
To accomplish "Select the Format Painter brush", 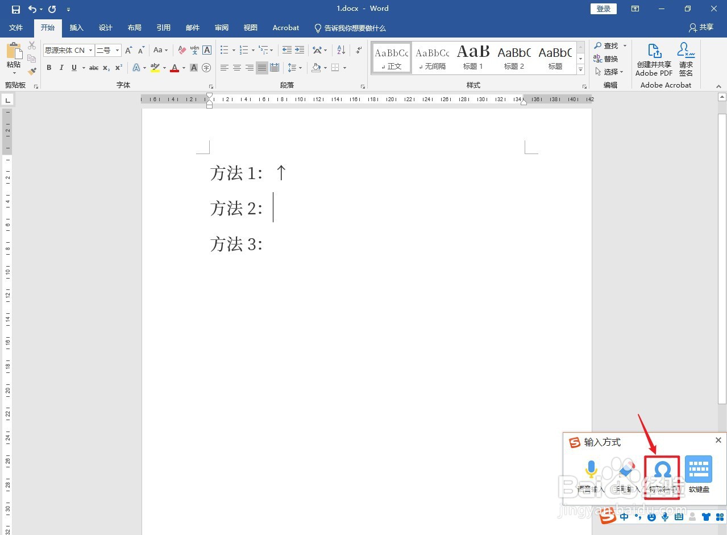I will click(32, 71).
